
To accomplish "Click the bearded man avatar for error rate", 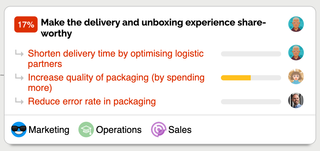I will [296, 101].
